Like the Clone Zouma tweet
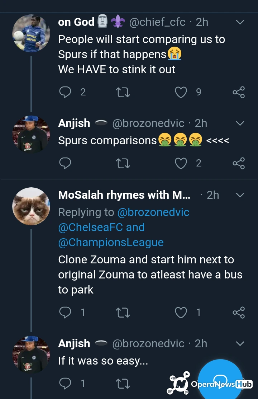This screenshot has width=258, height=399. 181,312
